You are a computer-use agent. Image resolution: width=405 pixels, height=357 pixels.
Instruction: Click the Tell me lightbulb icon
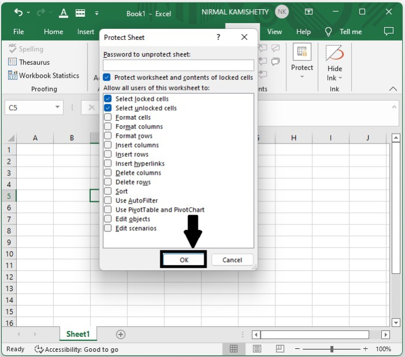coord(329,32)
